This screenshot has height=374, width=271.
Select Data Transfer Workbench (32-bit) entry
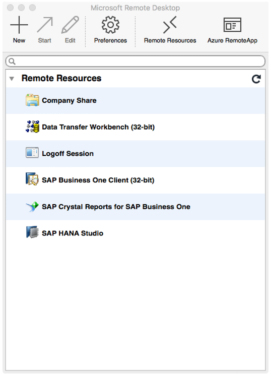(135, 127)
